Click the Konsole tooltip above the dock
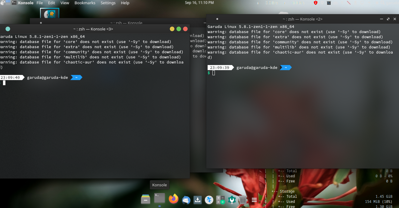The image size is (399, 208). coord(159,185)
